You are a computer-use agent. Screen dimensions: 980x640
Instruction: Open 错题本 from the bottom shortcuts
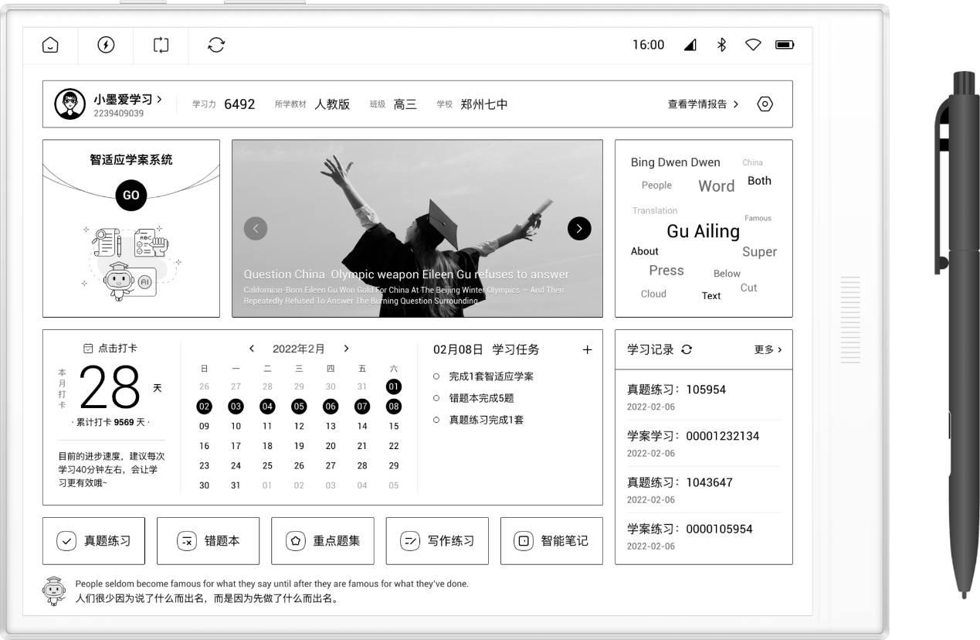pyautogui.click(x=209, y=541)
